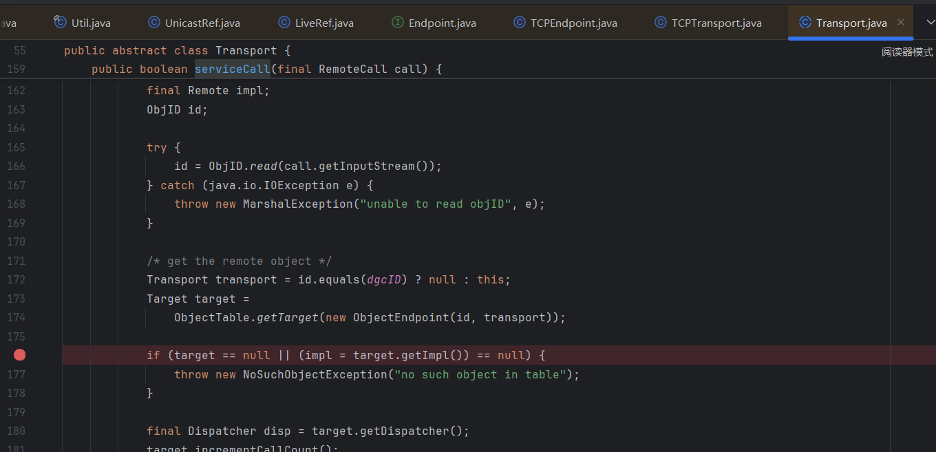Place cursor on NoSuchObjectException on line 177
Image resolution: width=936 pixels, height=452 pixels.
coord(315,375)
